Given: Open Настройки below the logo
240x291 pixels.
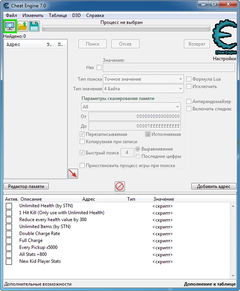Looking at the screenshot, I should [x=225, y=59].
